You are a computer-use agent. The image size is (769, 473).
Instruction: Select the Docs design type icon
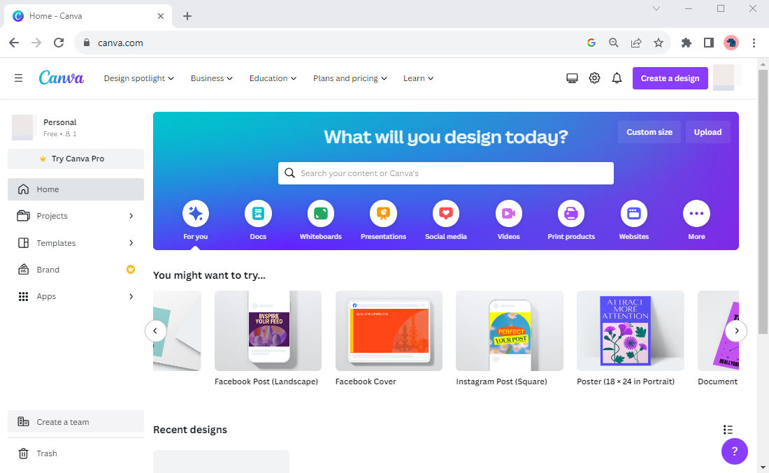258,214
